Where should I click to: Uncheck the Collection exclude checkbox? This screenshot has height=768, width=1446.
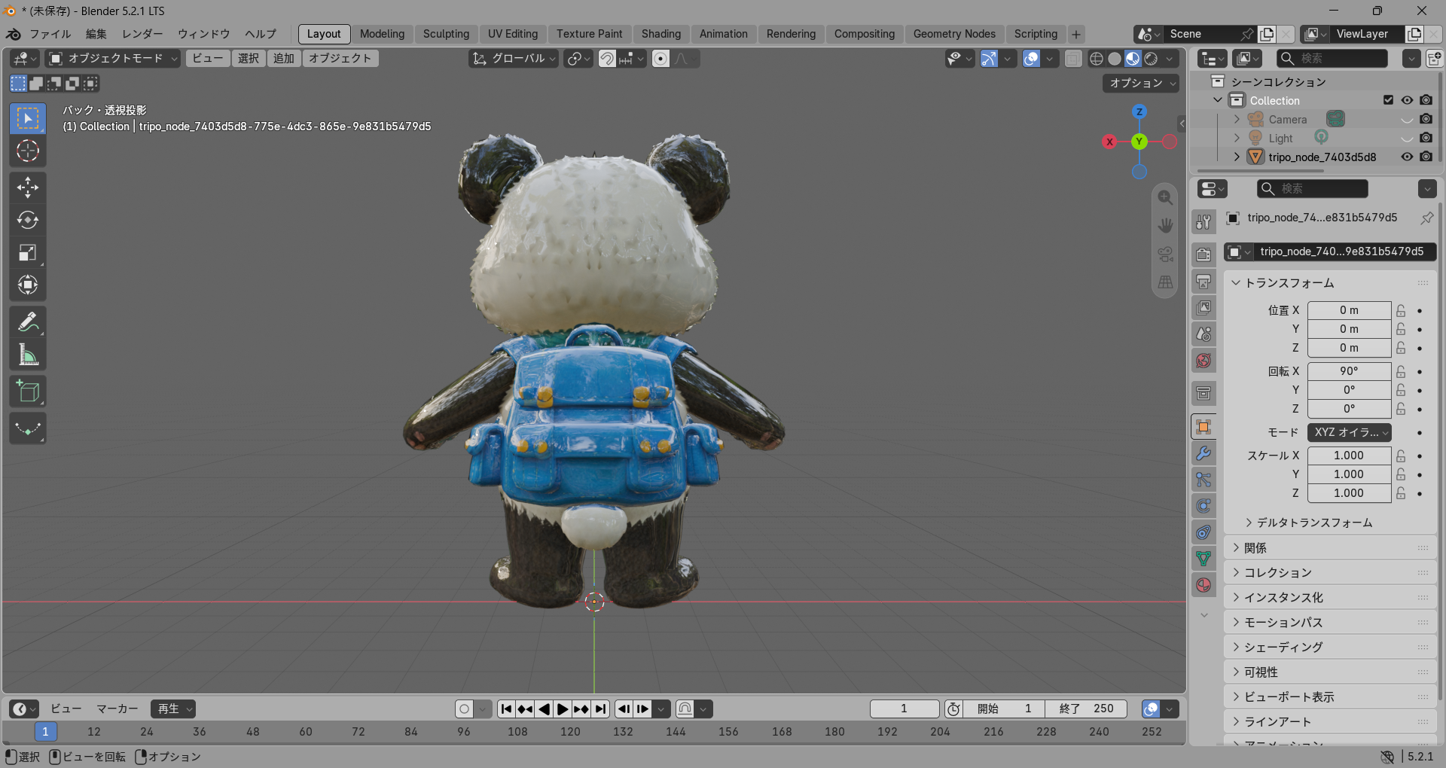coord(1388,100)
